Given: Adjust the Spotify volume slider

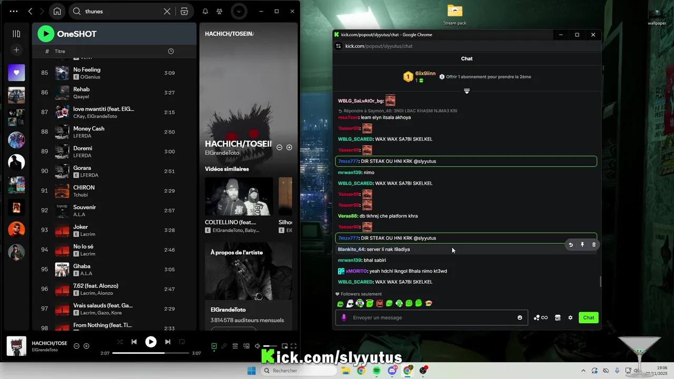Looking at the screenshot, I should pyautogui.click(x=270, y=346).
